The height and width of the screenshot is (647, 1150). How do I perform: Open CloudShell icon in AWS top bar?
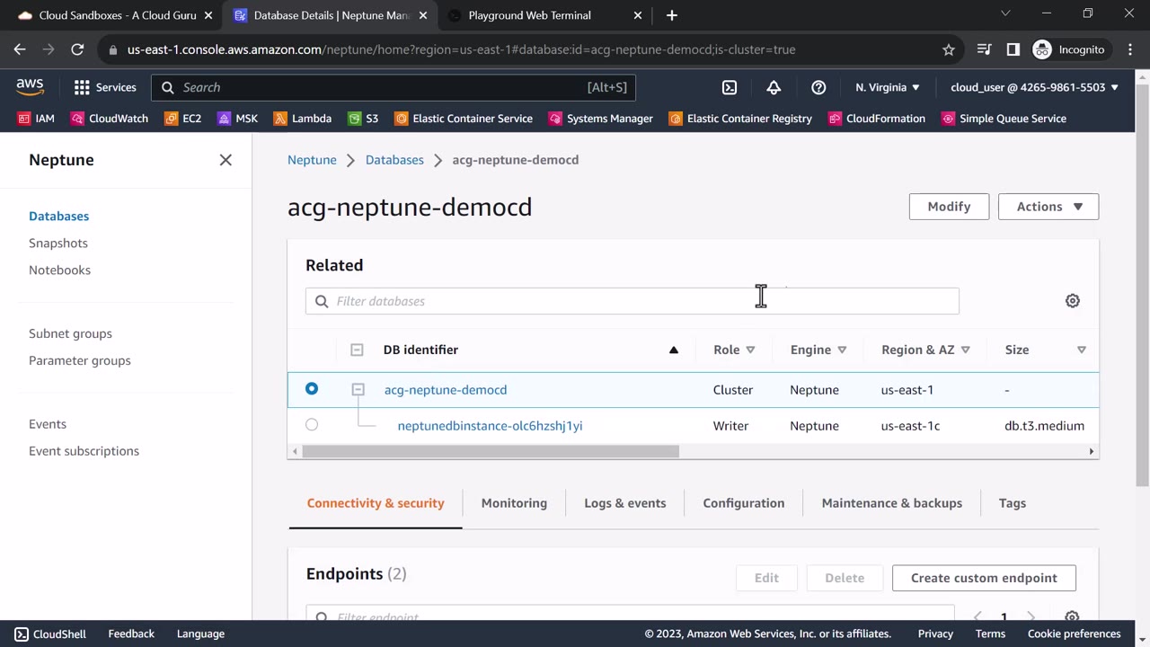730,87
